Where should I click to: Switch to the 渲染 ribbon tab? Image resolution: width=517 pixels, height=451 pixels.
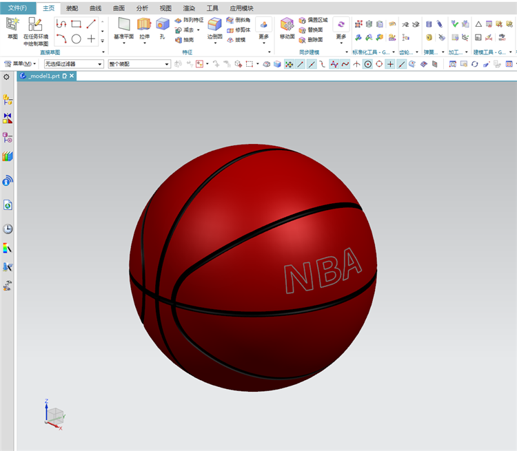[x=189, y=8]
